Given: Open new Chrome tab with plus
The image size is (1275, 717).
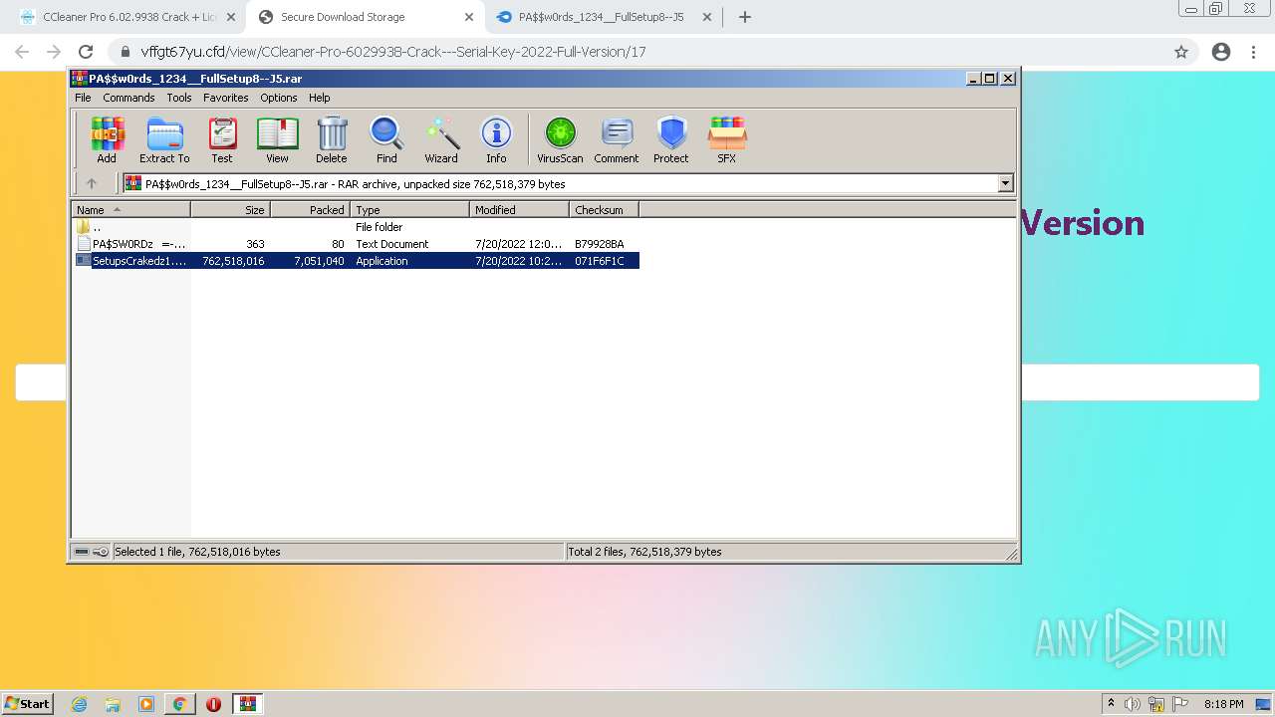Looking at the screenshot, I should click(744, 17).
